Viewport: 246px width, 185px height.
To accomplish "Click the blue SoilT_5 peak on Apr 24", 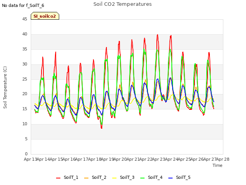I will 170,78.
